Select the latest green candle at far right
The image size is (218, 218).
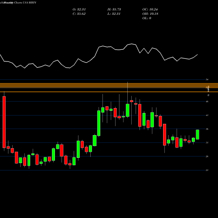[x=198, y=134]
